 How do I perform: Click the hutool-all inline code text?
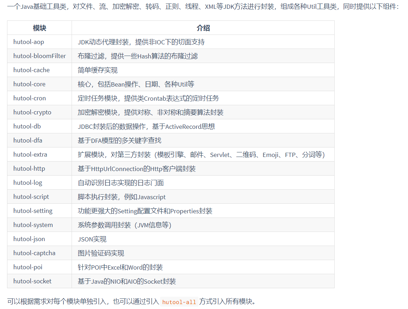(178, 302)
